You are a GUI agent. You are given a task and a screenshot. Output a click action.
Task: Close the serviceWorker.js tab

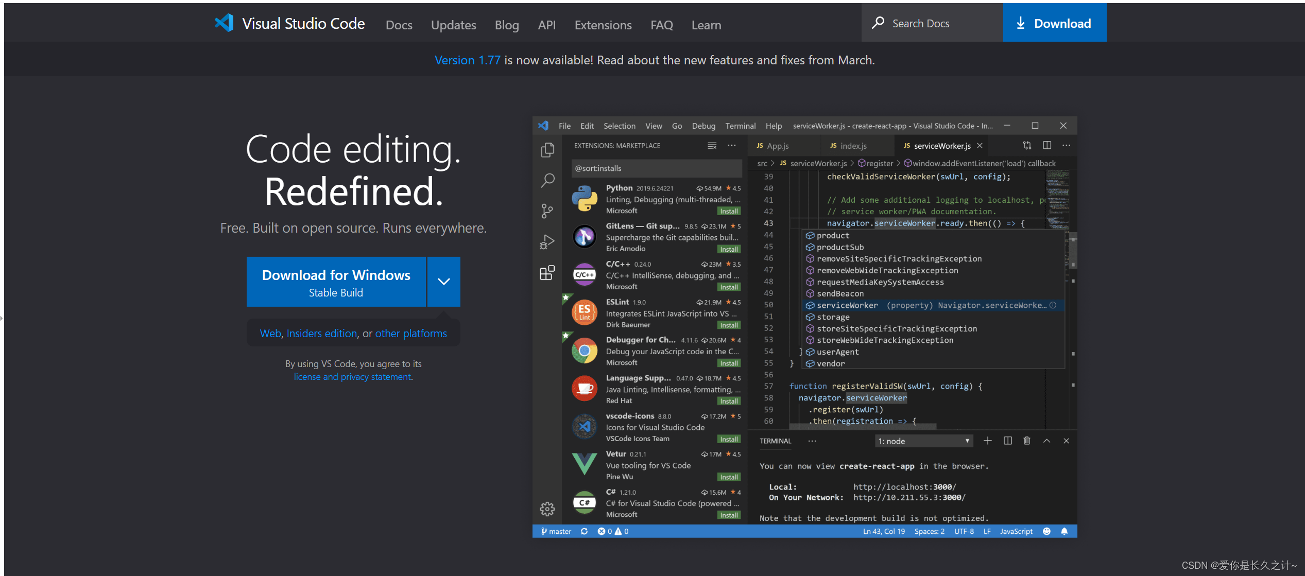click(x=980, y=146)
